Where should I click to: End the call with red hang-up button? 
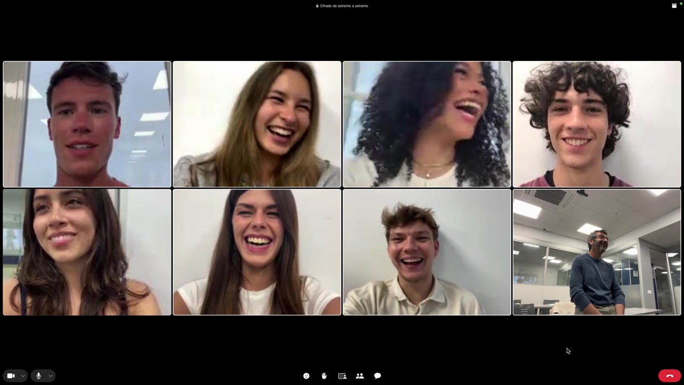670,376
